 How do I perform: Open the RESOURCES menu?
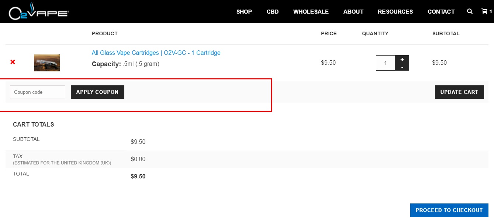(395, 11)
